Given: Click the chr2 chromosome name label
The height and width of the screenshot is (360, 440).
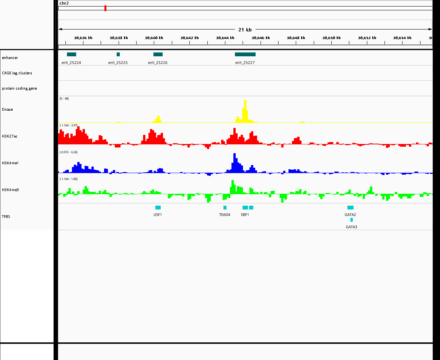Looking at the screenshot, I should pyautogui.click(x=64, y=3).
